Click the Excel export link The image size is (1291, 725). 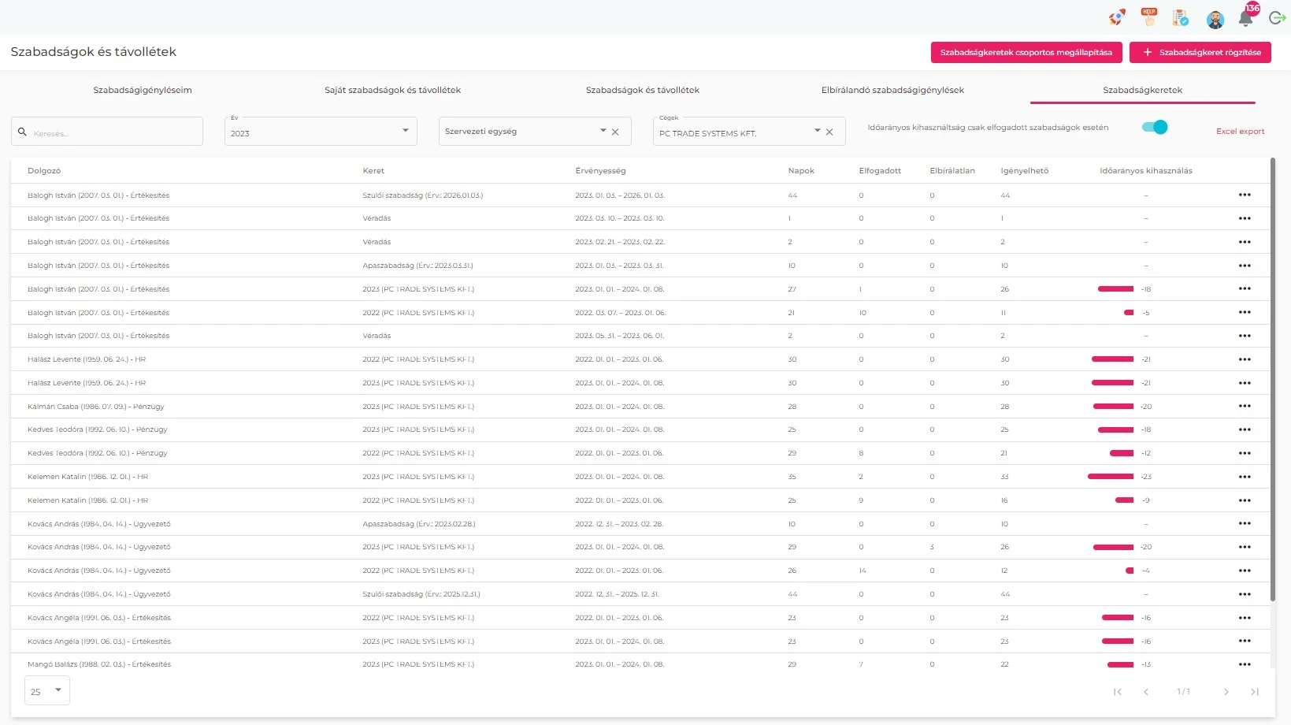(x=1240, y=132)
